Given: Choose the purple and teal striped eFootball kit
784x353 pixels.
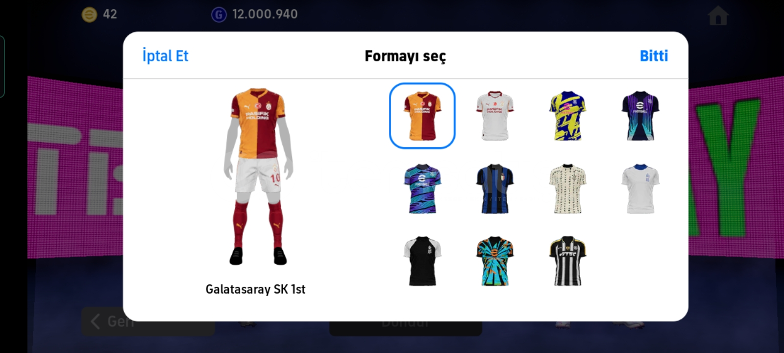Looking at the screenshot, I should (422, 189).
